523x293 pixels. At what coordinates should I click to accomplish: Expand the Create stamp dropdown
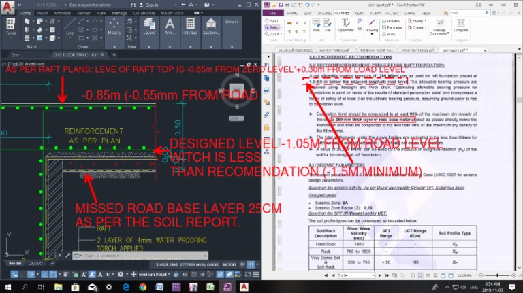coord(426,27)
